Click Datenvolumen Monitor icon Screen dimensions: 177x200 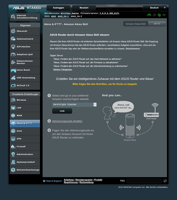13,62
